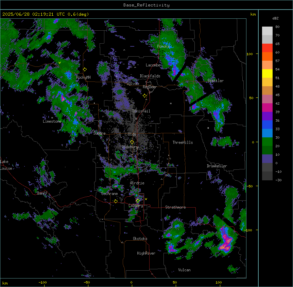
Task: Select the bright green 20-30 dBZ swatch
Action: [267, 142]
